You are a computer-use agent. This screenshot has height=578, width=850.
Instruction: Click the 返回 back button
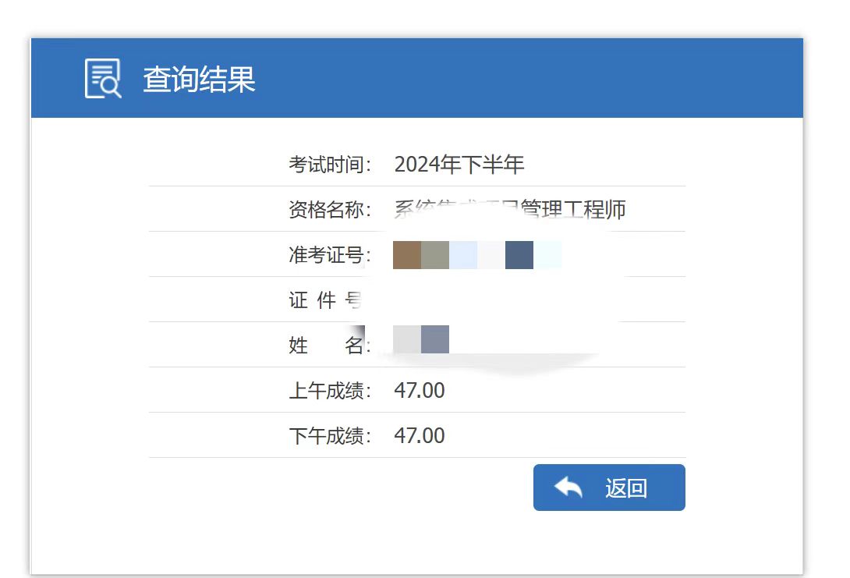coord(609,488)
